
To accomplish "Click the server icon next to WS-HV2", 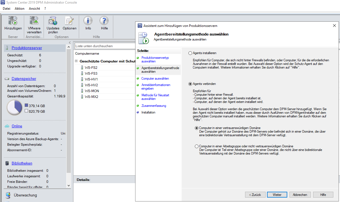I will 82,85.
